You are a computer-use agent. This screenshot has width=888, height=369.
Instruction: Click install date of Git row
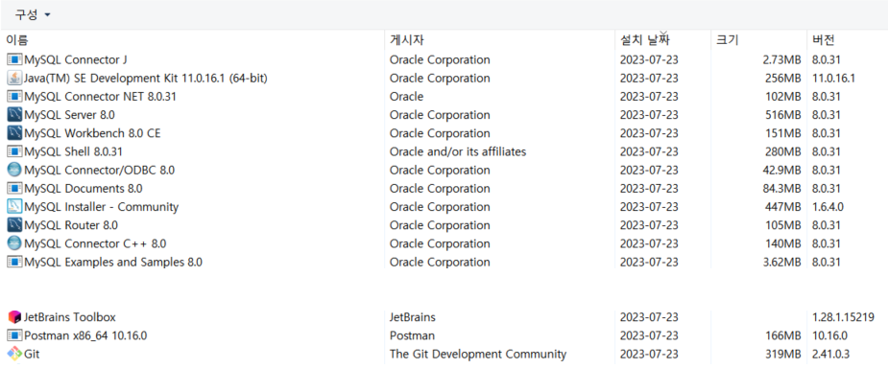649,355
